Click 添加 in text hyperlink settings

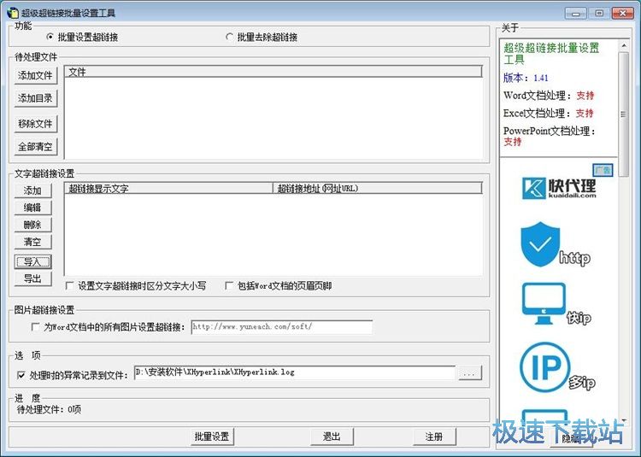[x=32, y=190]
